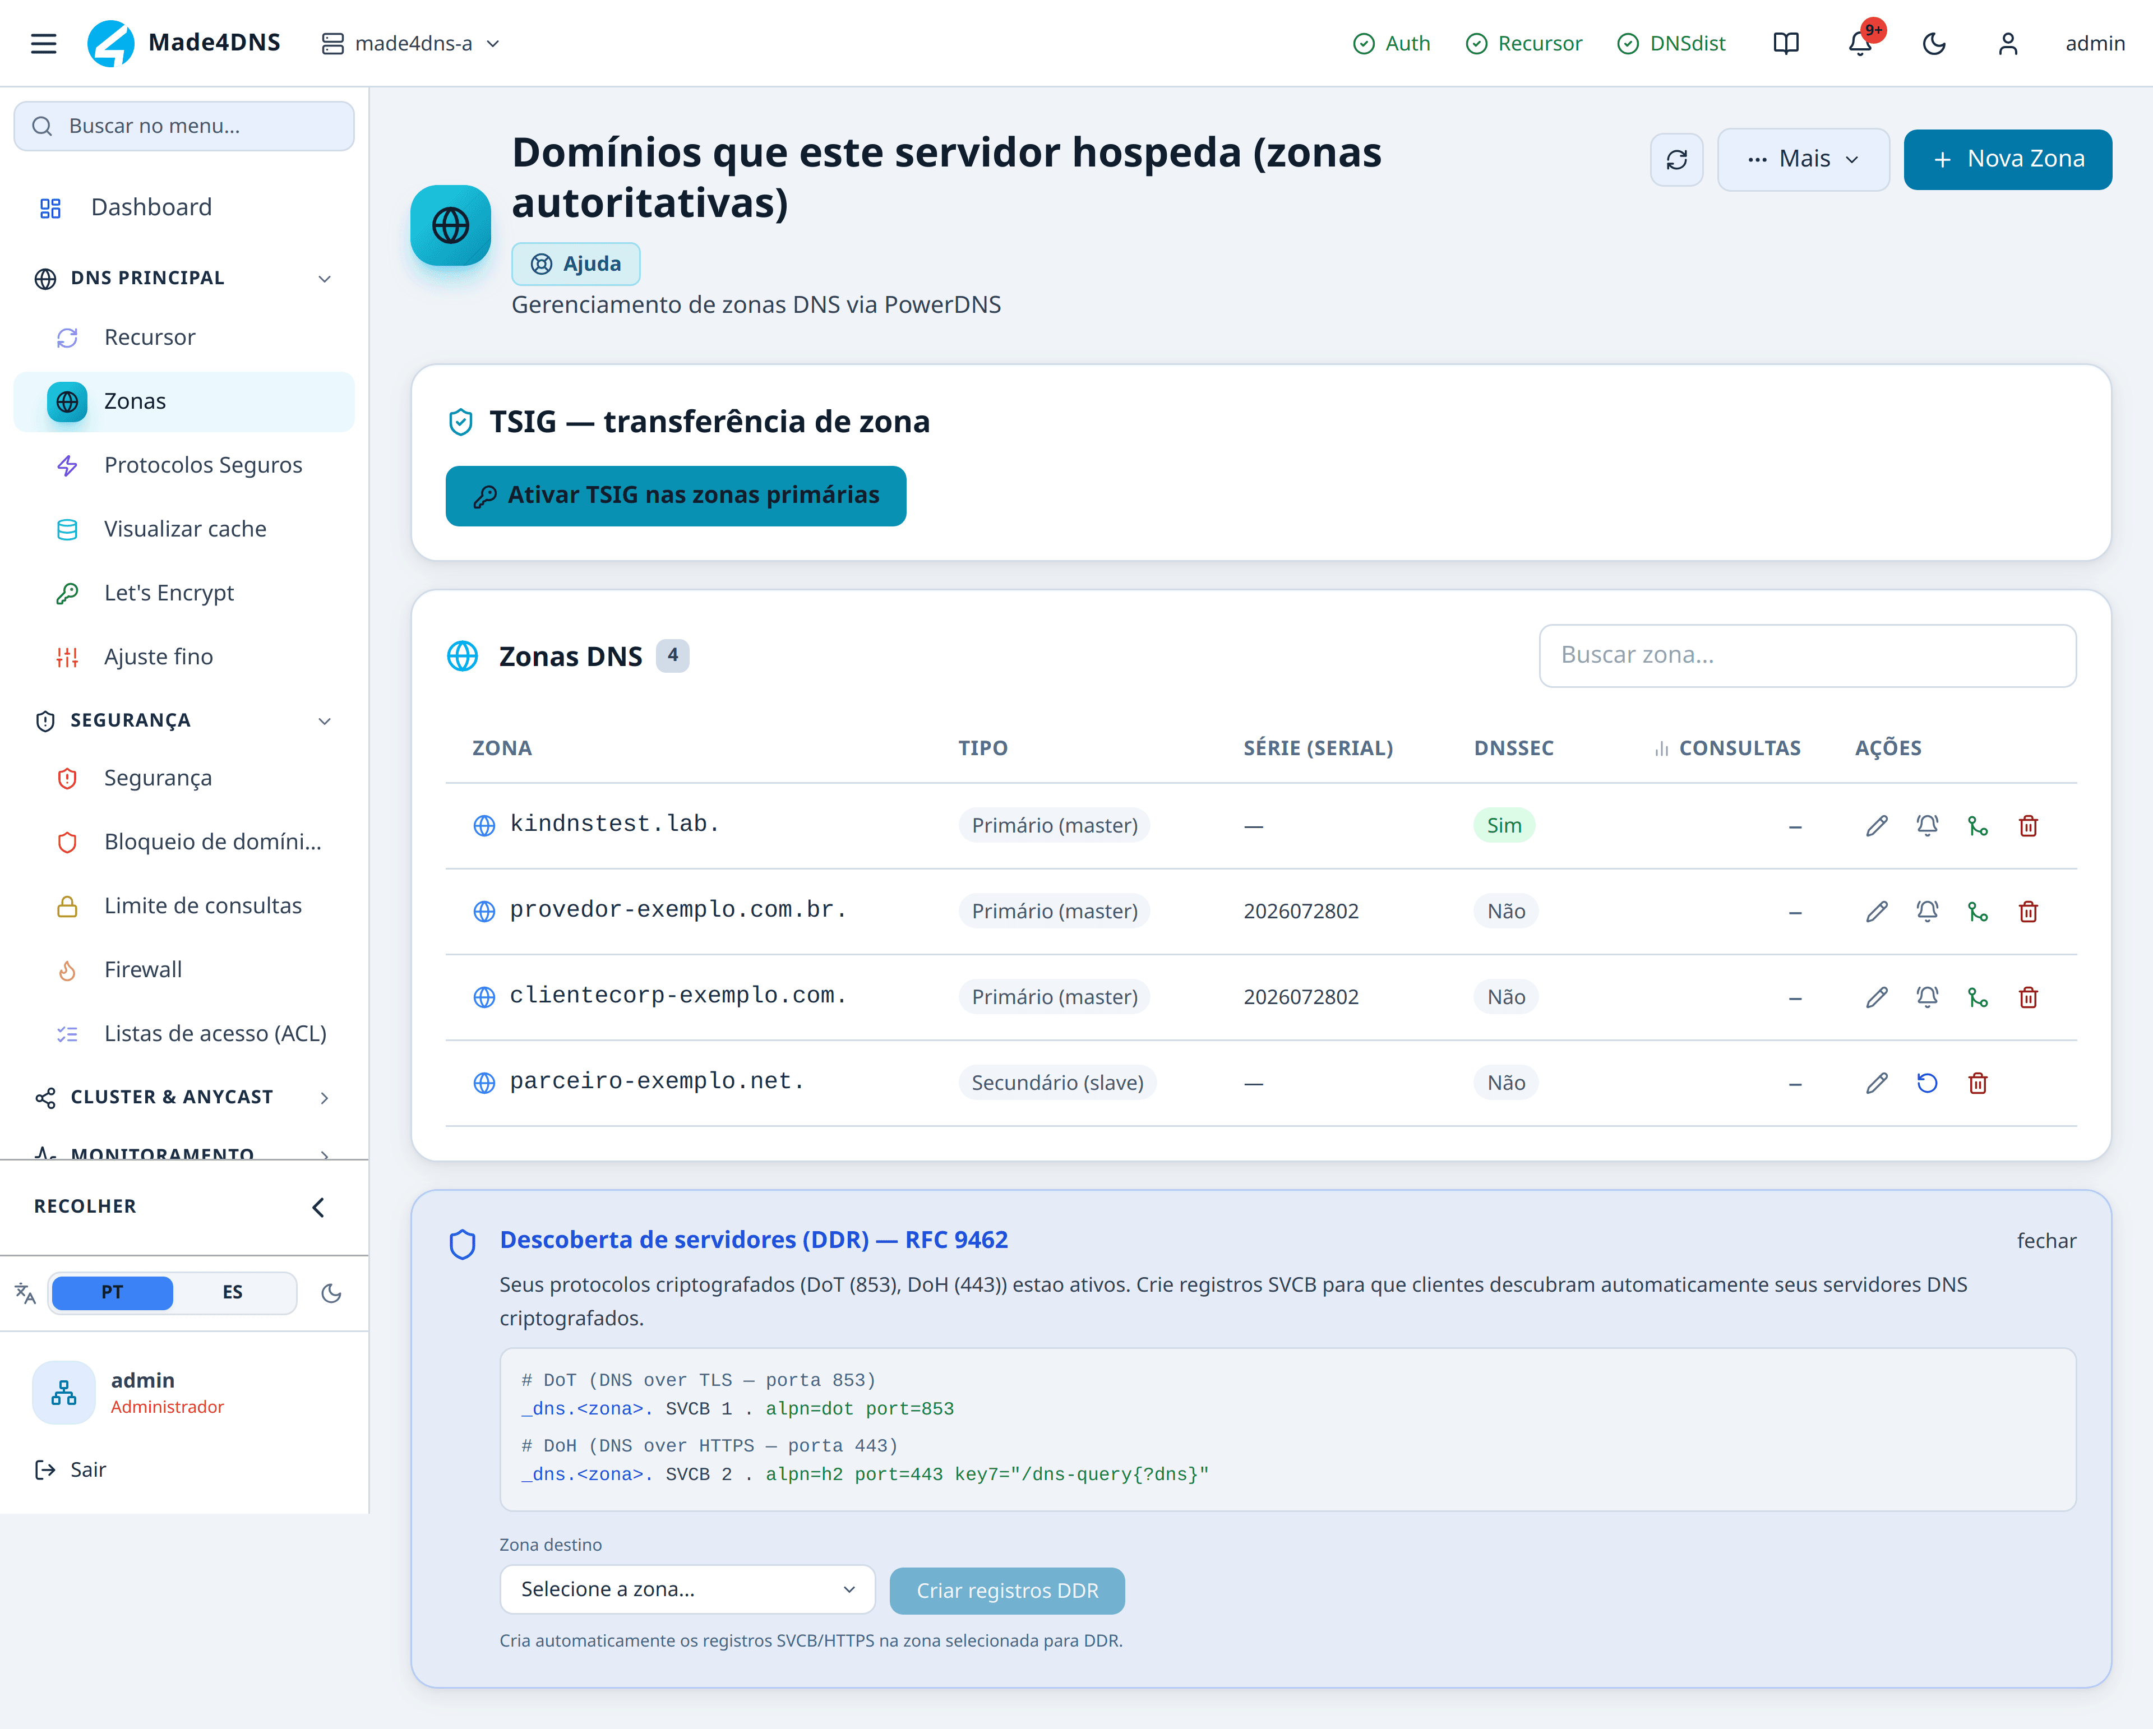
Task: Switch language to PT
Action: [x=112, y=1293]
